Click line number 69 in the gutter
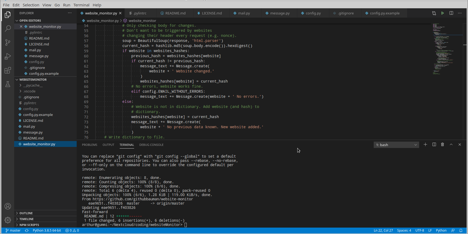 point(86,102)
